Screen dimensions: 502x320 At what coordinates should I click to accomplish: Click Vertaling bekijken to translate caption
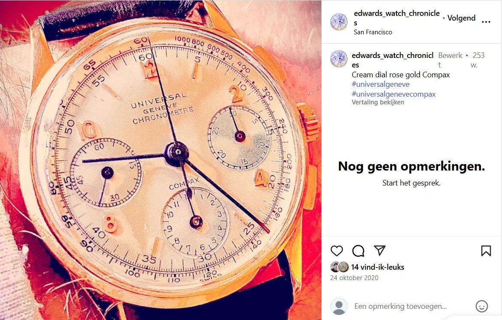[x=378, y=102]
